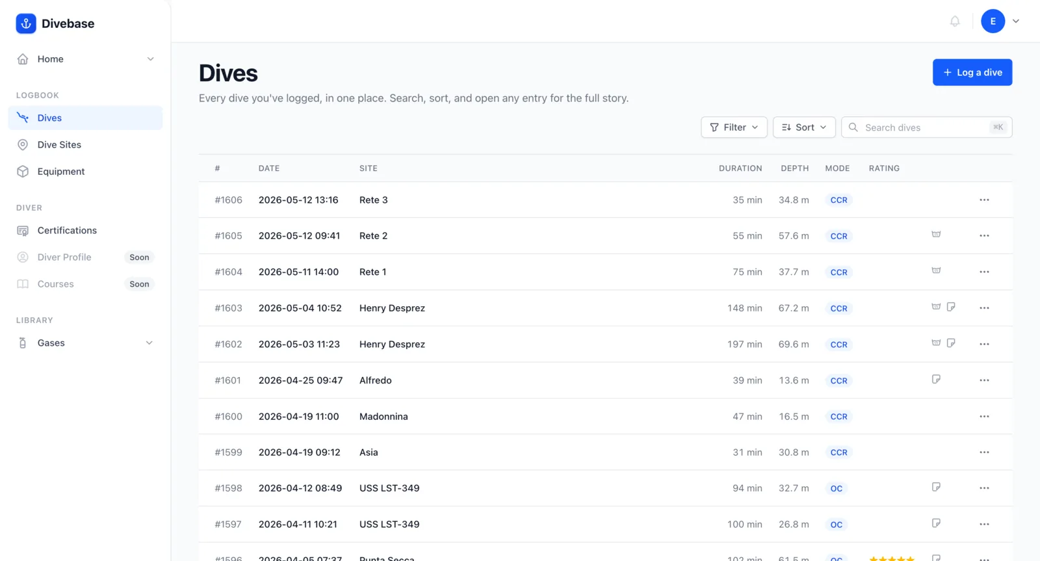Click the wash-basin icon on row #1603
The width and height of the screenshot is (1040, 561).
pyautogui.click(x=936, y=307)
